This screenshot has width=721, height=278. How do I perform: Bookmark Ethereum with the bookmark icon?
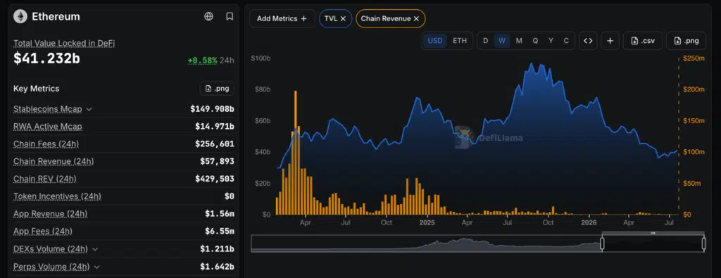pyautogui.click(x=230, y=17)
